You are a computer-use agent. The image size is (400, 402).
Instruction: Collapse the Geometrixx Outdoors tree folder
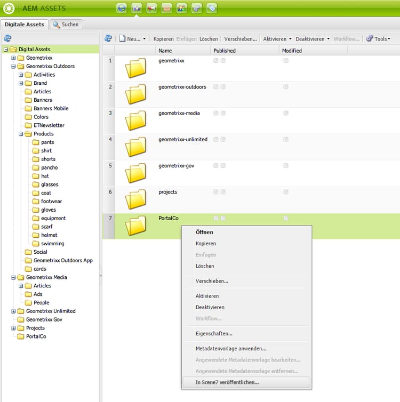pos(13,67)
